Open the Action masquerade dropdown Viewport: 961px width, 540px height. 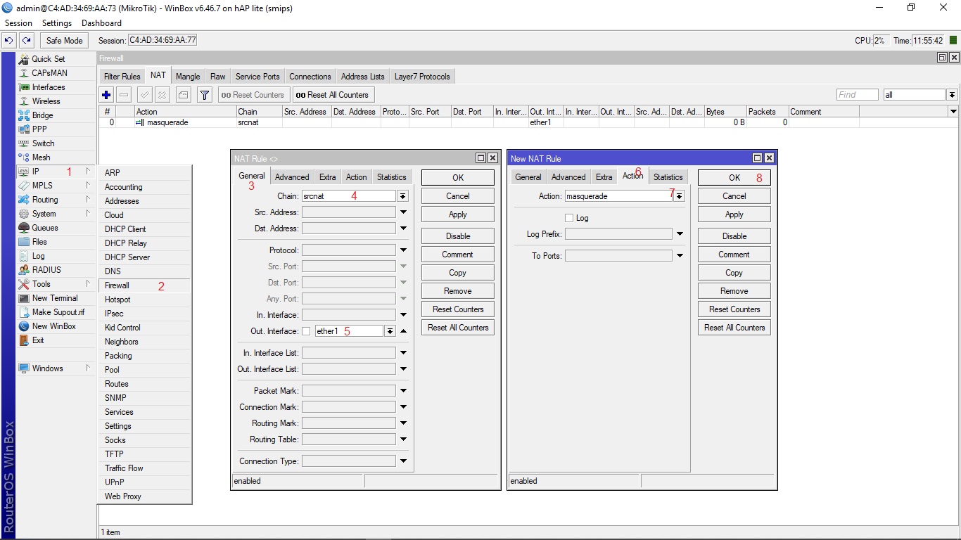(x=679, y=196)
